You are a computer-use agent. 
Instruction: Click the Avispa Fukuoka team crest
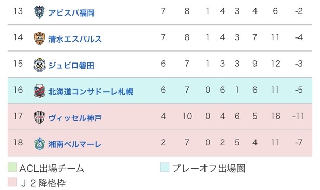(x=40, y=12)
